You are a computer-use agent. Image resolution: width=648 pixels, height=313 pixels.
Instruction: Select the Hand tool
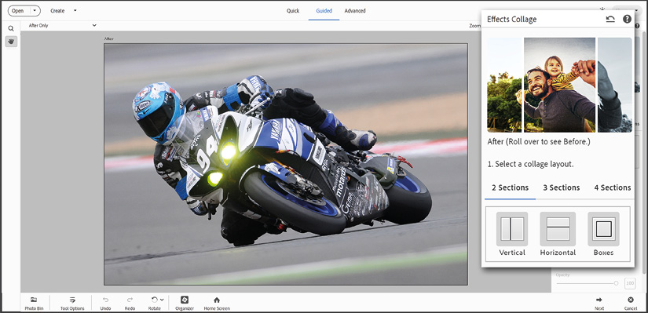coord(11,42)
